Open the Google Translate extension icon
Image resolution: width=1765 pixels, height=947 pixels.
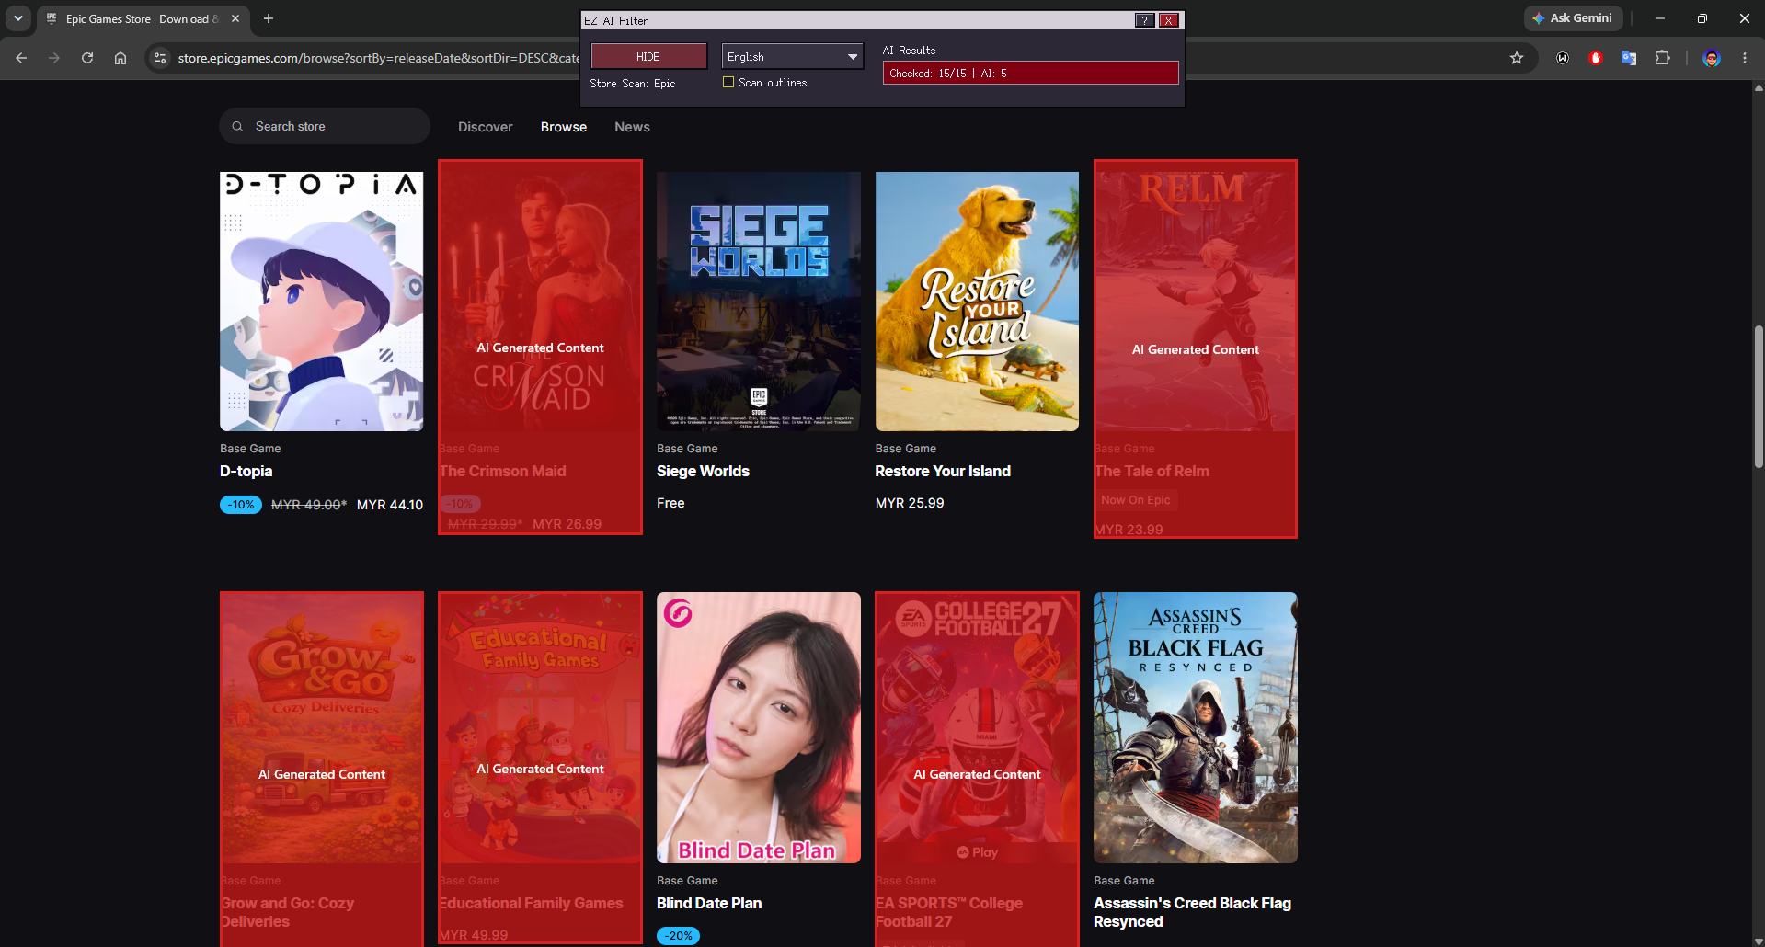(x=1629, y=58)
